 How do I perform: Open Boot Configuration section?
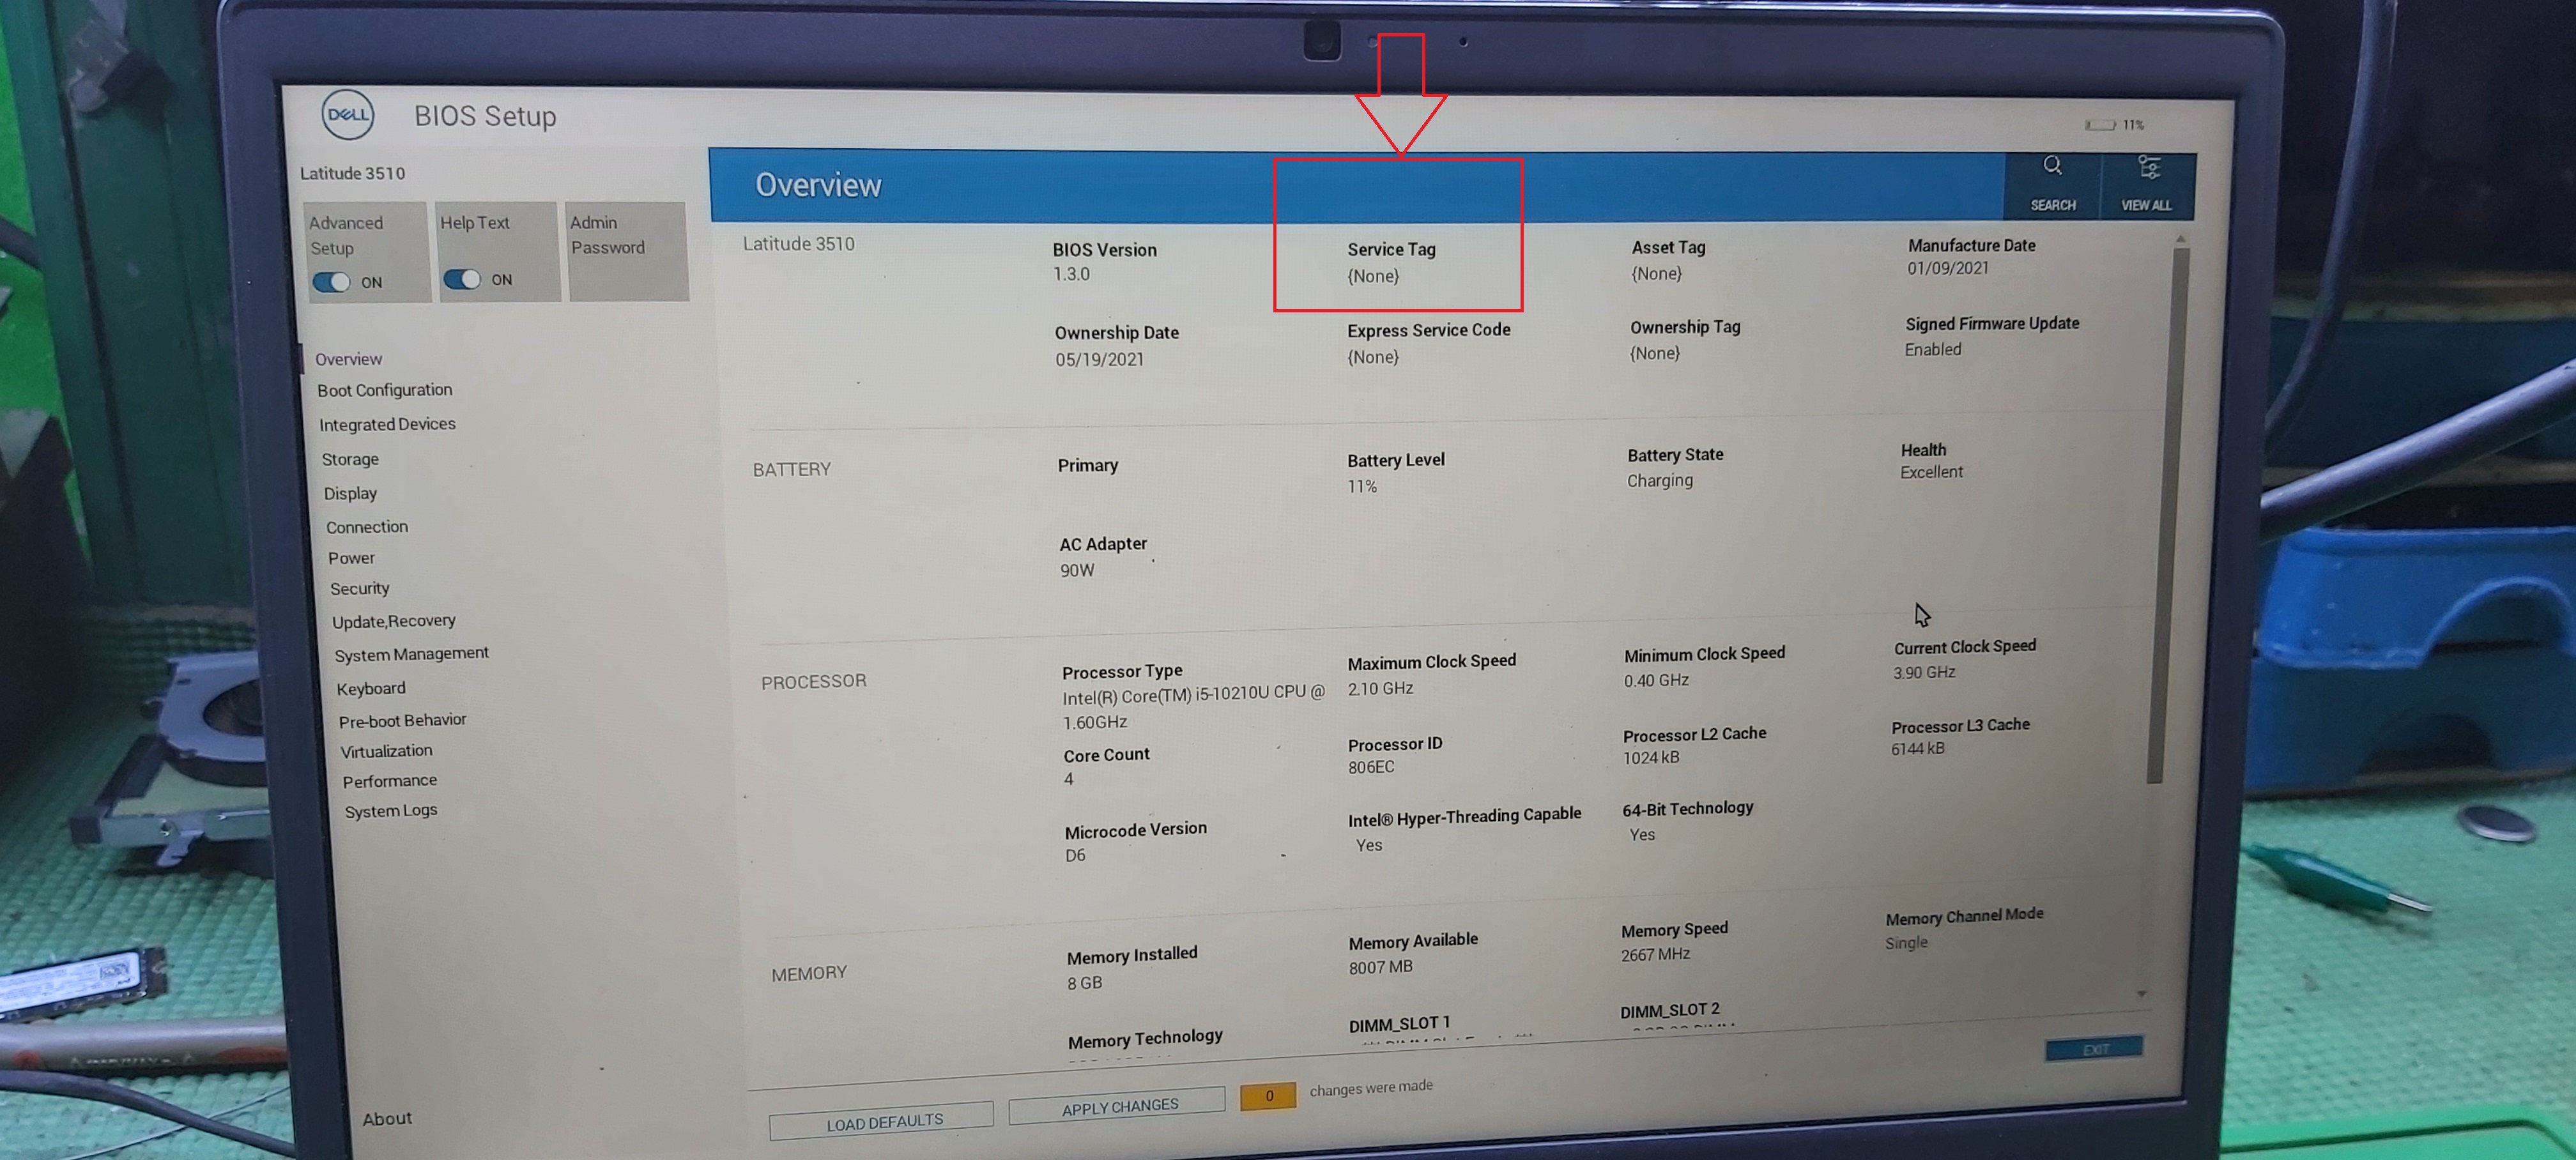(385, 390)
